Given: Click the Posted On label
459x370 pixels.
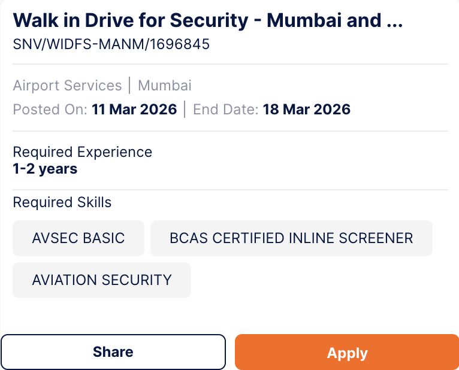Looking at the screenshot, I should pyautogui.click(x=50, y=110).
